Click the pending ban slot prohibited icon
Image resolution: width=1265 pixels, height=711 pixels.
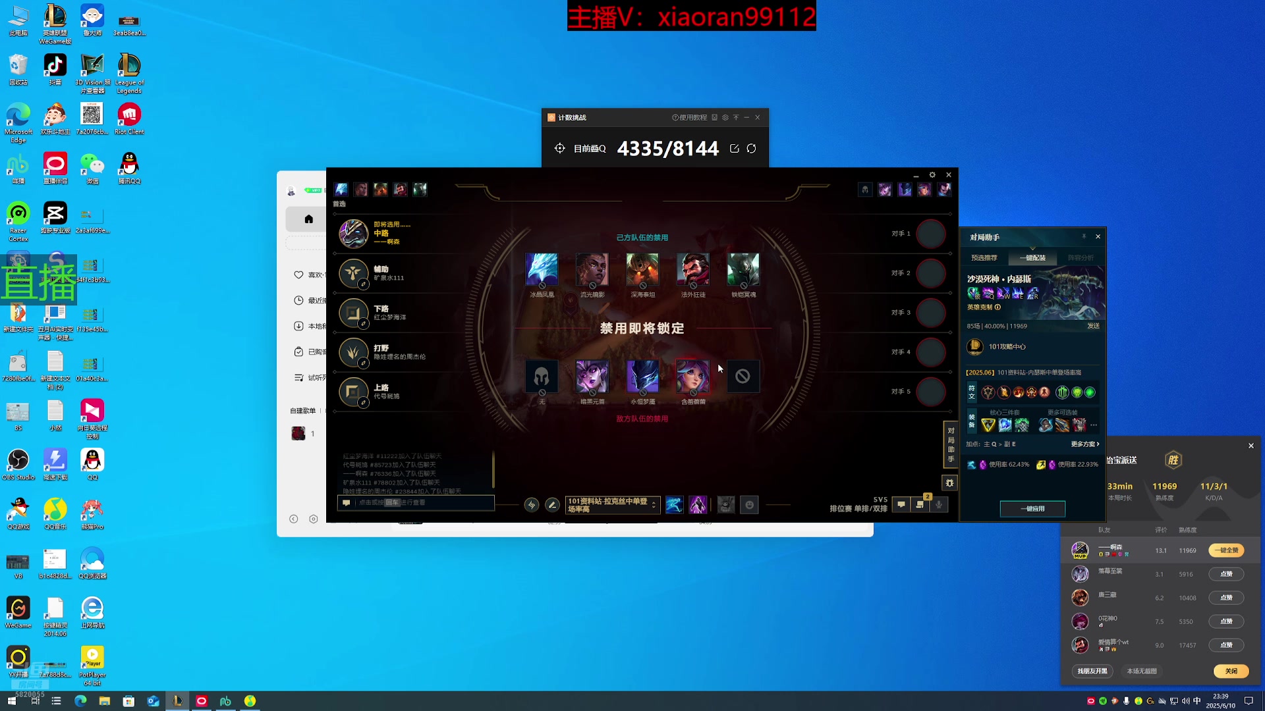pyautogui.click(x=743, y=377)
